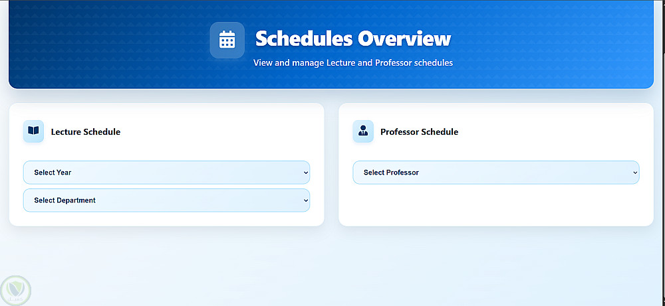This screenshot has width=665, height=306.
Task: Open the Select Professor dropdown
Action: (x=495, y=173)
